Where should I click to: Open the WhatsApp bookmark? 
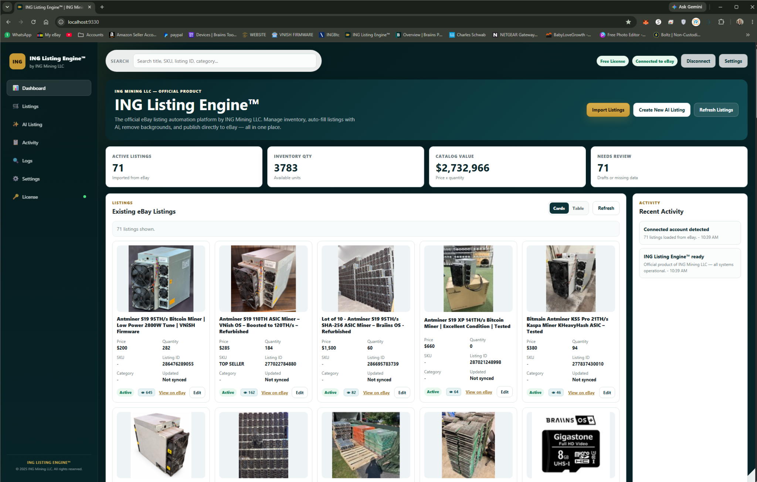[x=18, y=35]
